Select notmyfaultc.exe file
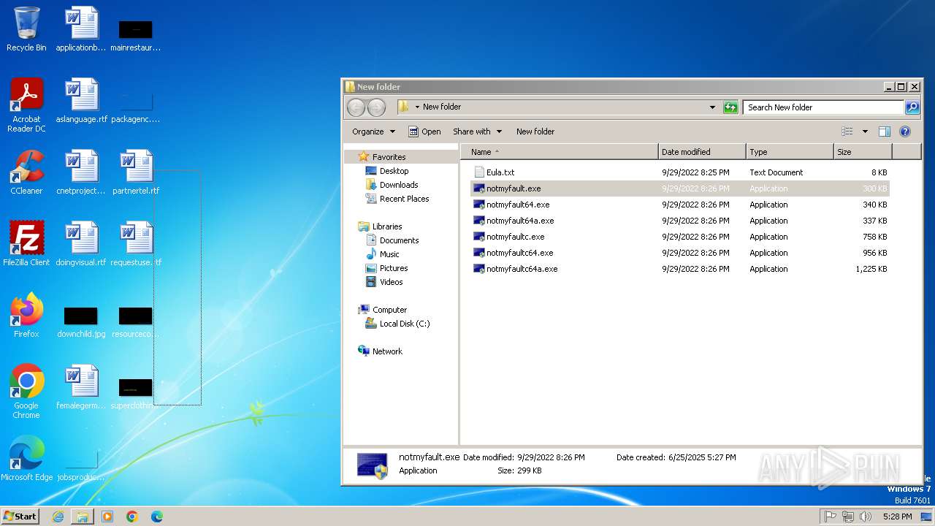 coord(679,237)
